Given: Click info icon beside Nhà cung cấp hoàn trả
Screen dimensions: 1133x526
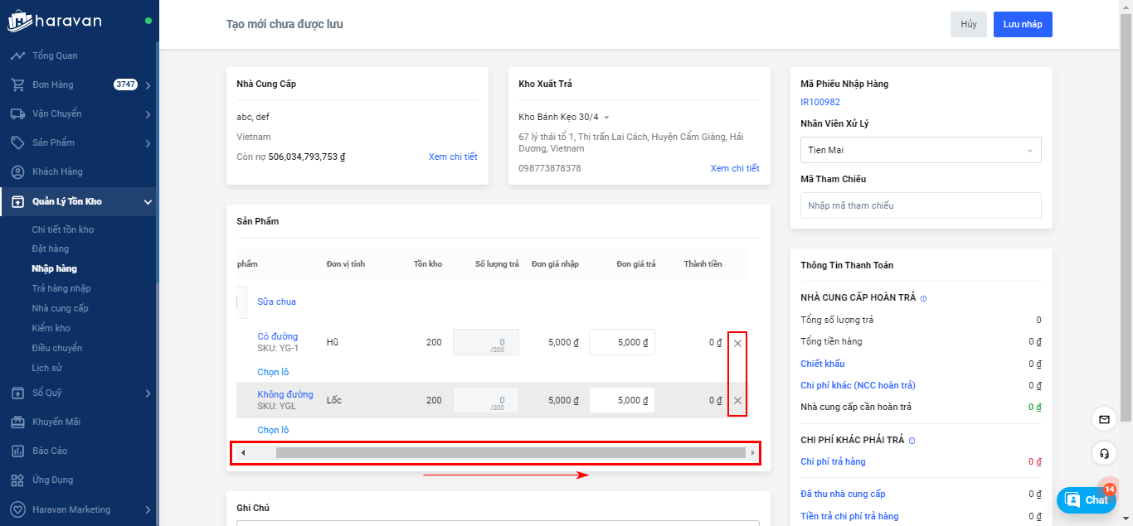Looking at the screenshot, I should (x=923, y=298).
